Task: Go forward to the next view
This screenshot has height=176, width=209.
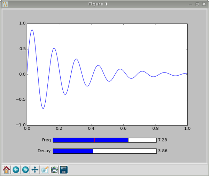Action: tap(25, 170)
